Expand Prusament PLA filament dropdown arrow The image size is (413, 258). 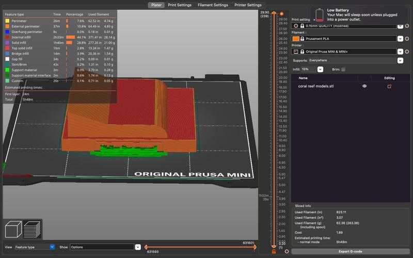[400, 39]
